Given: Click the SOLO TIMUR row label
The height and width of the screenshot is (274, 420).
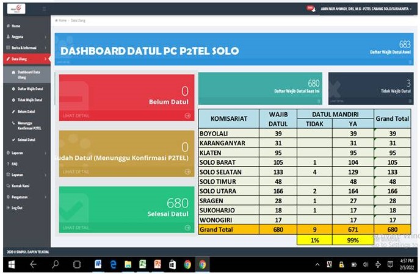Looking at the screenshot, I should pos(217,182).
